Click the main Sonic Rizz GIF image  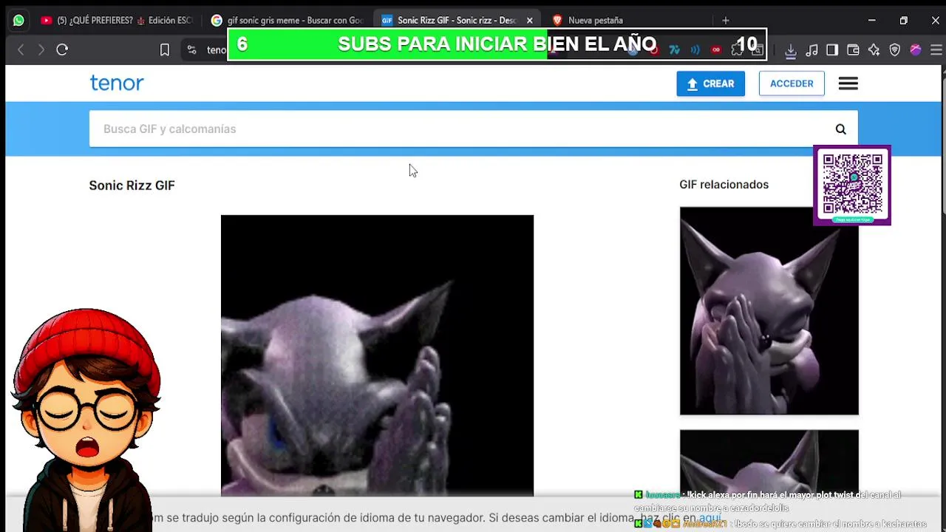point(377,355)
